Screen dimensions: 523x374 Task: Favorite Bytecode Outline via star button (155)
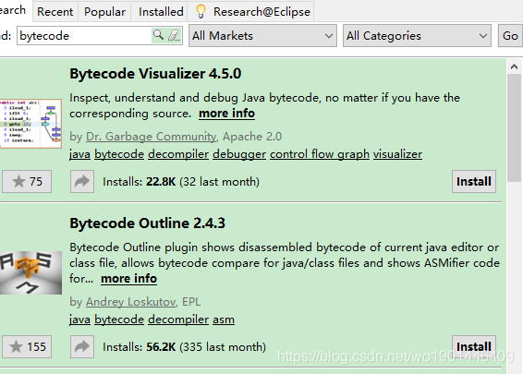click(27, 347)
